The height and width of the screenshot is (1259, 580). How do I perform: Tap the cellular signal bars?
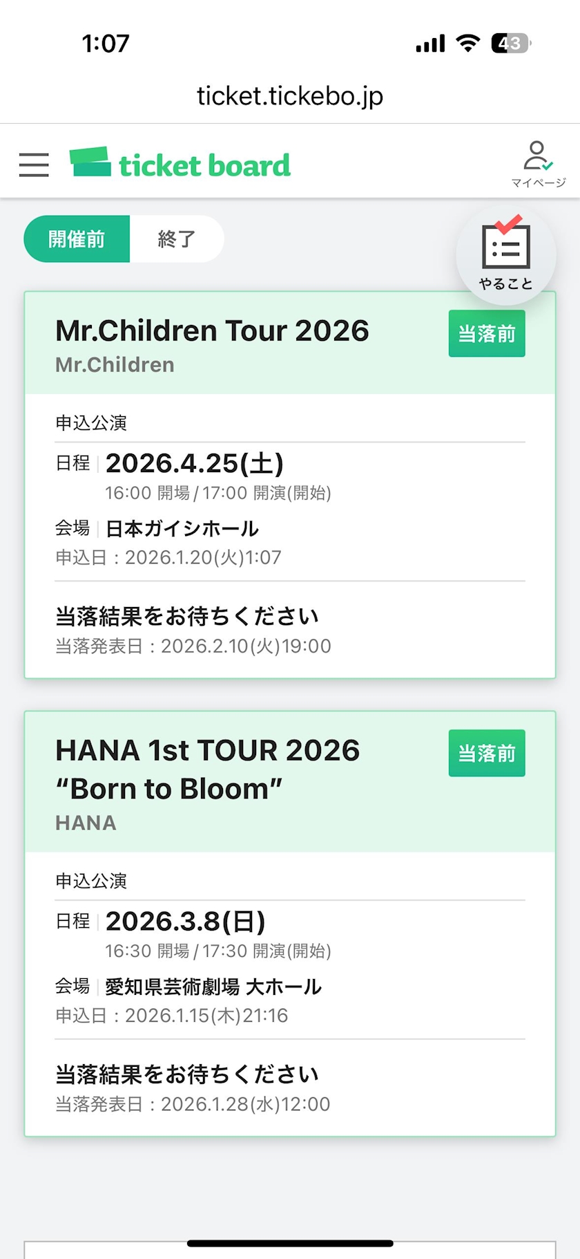[430, 44]
